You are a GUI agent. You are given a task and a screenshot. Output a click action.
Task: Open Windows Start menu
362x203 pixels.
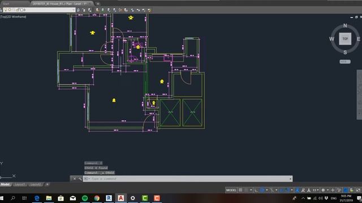[2, 198]
